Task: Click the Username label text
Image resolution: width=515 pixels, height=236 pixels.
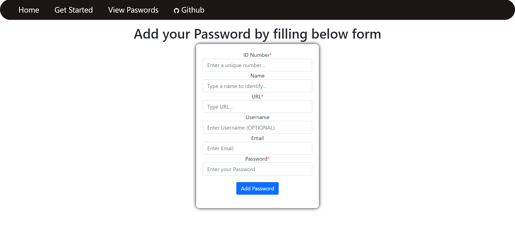Action: 257,117
